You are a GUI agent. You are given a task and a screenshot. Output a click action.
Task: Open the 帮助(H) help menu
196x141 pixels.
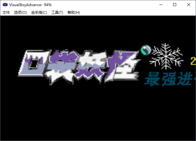coord(74,13)
